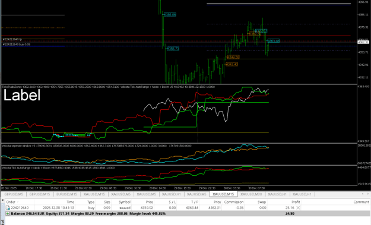The width and height of the screenshot is (371, 225).
Task: Click the current price 4362.31 cell in the order row
Action: (x=214, y=208)
